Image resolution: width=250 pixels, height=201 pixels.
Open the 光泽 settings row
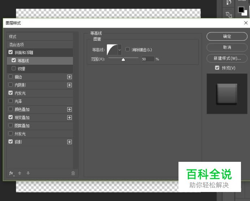pos(40,101)
